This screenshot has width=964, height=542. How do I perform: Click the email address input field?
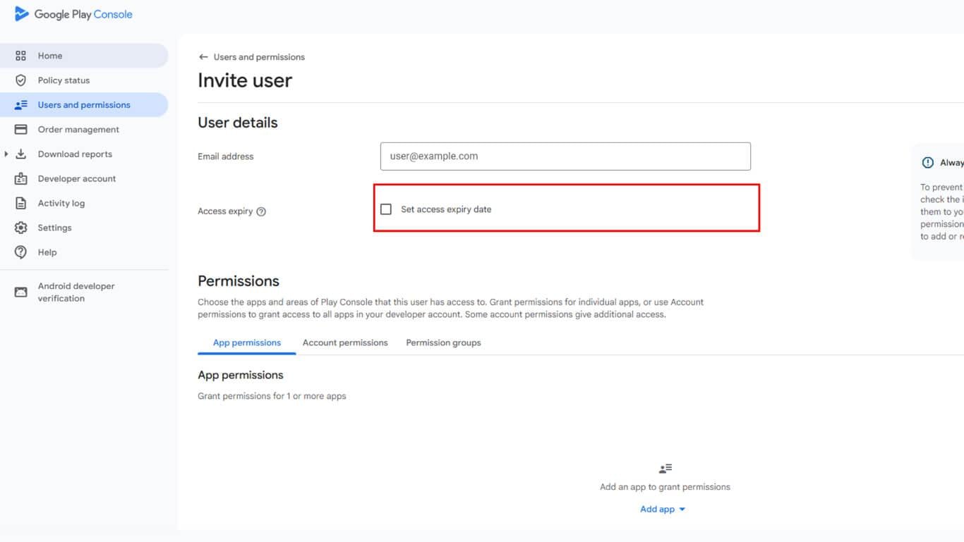(x=565, y=156)
